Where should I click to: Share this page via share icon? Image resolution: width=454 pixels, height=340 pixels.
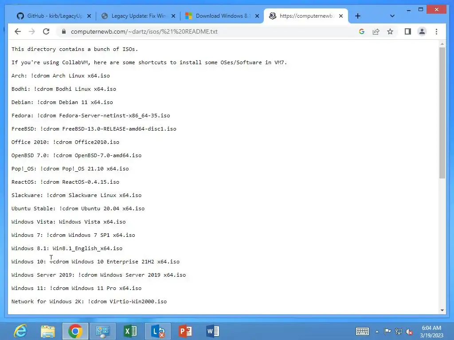376,31
